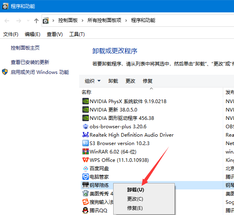Click the WPS Office icon
Screen dimensions: 234x215
(86, 160)
